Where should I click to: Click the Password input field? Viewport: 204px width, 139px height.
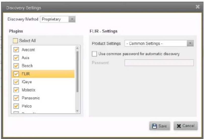point(159,63)
